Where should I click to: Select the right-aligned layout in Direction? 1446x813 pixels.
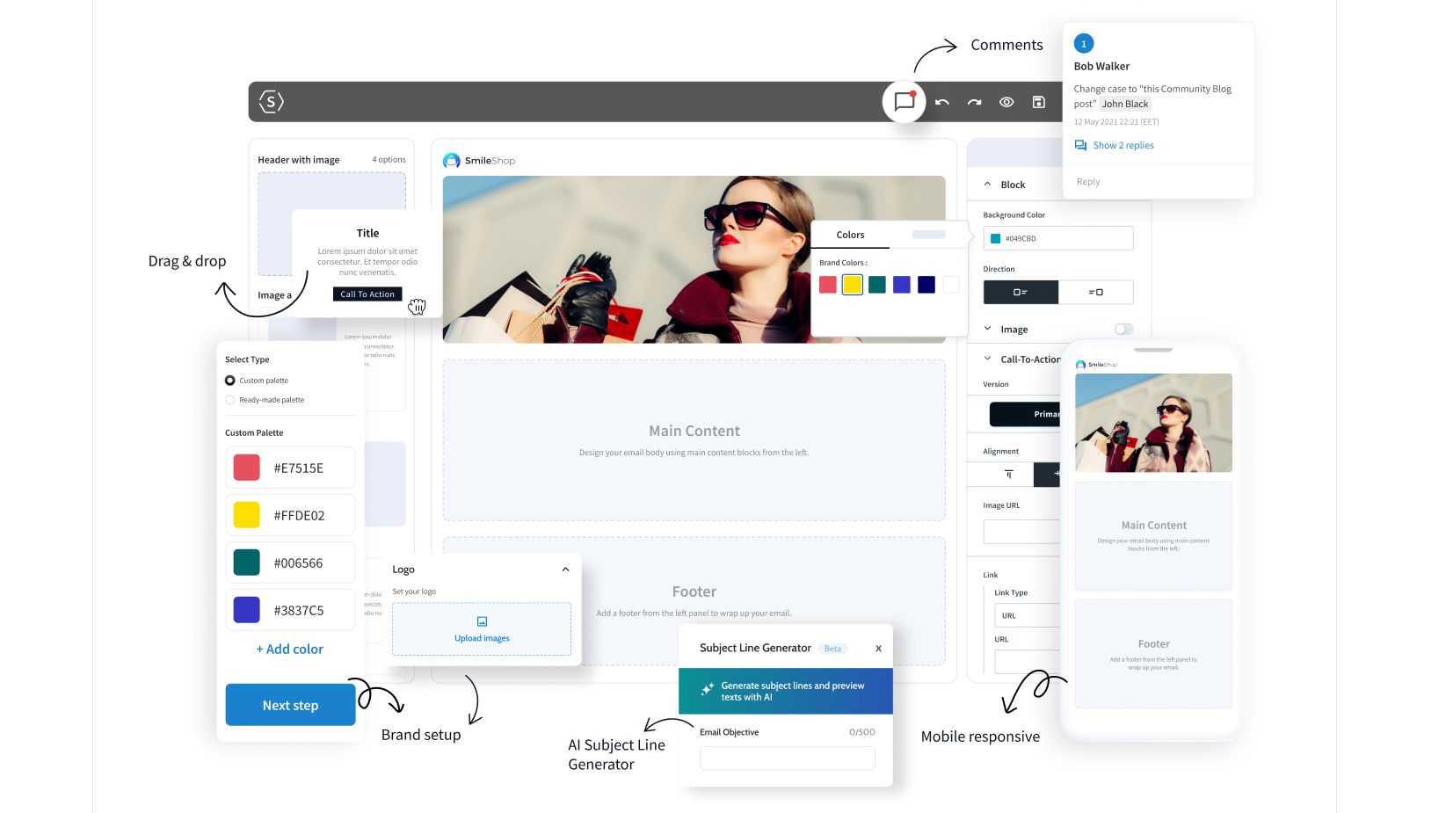coord(1096,292)
